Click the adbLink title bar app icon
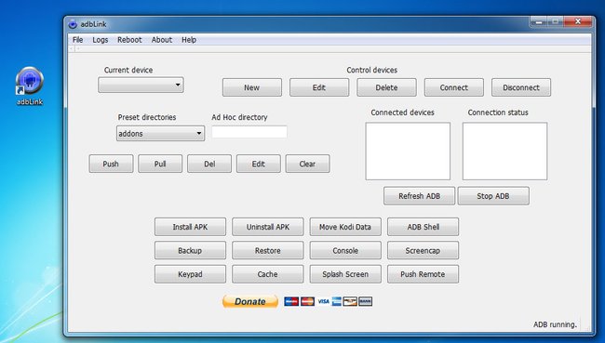Image resolution: width=605 pixels, height=343 pixels. [73, 24]
